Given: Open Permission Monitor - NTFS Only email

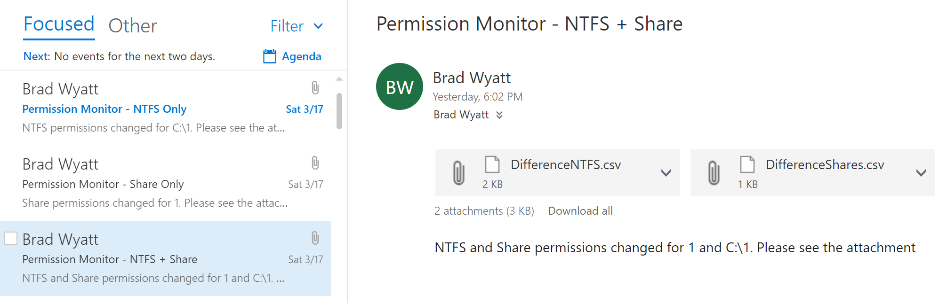Looking at the screenshot, I should pyautogui.click(x=165, y=108).
